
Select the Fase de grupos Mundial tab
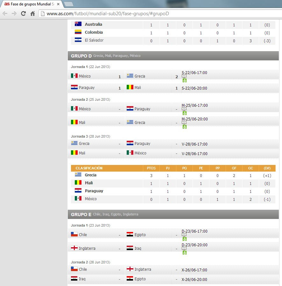pos(30,4)
